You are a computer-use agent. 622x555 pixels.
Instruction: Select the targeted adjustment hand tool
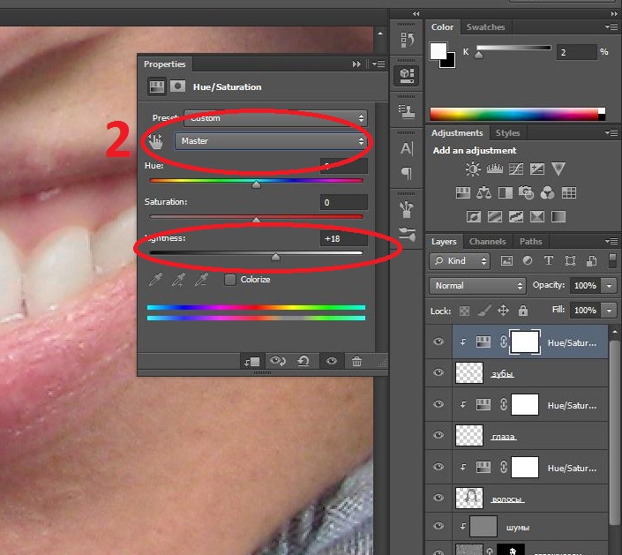coord(156,141)
